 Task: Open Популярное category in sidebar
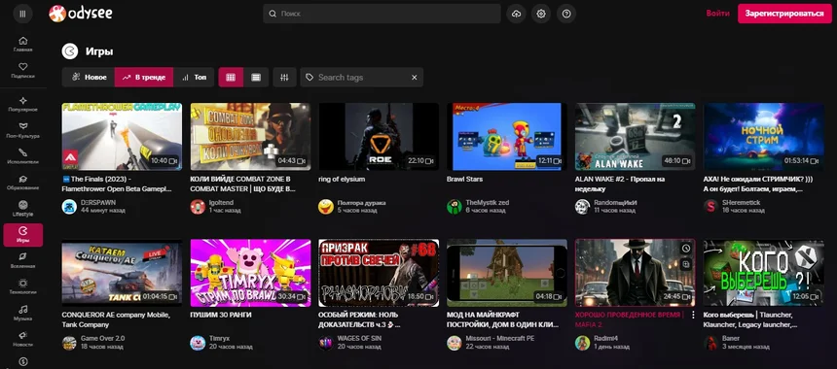23,104
